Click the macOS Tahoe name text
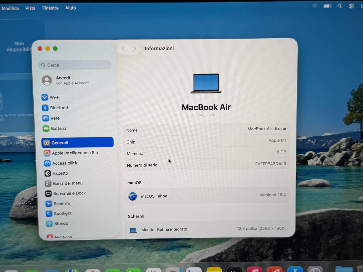363x272 pixels. (154, 196)
